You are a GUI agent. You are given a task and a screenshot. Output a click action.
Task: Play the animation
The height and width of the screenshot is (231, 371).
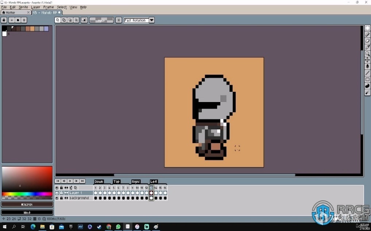[x=70, y=181]
